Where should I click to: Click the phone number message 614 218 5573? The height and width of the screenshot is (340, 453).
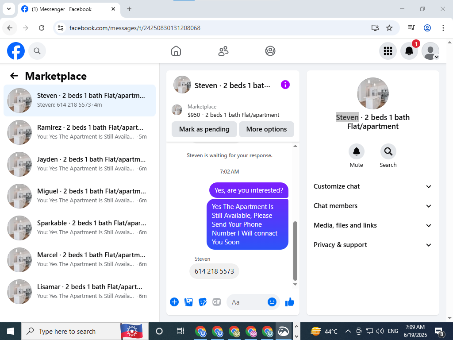tap(214, 271)
